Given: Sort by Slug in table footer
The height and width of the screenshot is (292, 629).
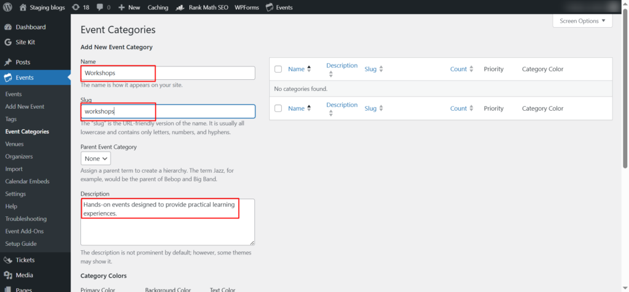Looking at the screenshot, I should 374,108.
